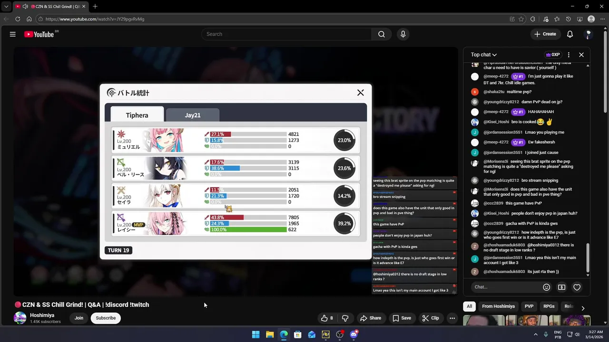The height and width of the screenshot is (342, 609).
Task: Open the YouTube guide hamburger menu
Action: pyautogui.click(x=13, y=34)
